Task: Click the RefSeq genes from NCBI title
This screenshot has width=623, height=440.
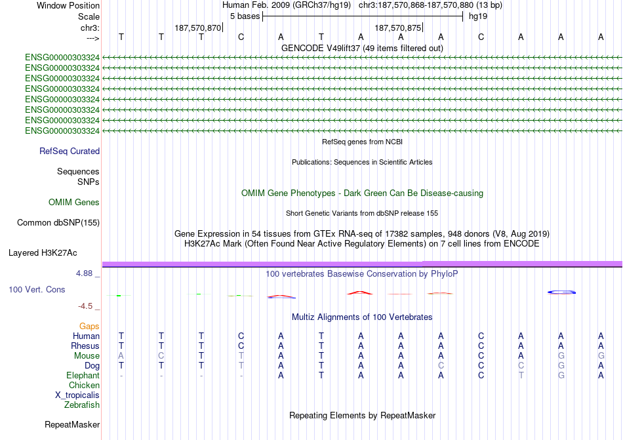Action: click(x=362, y=142)
